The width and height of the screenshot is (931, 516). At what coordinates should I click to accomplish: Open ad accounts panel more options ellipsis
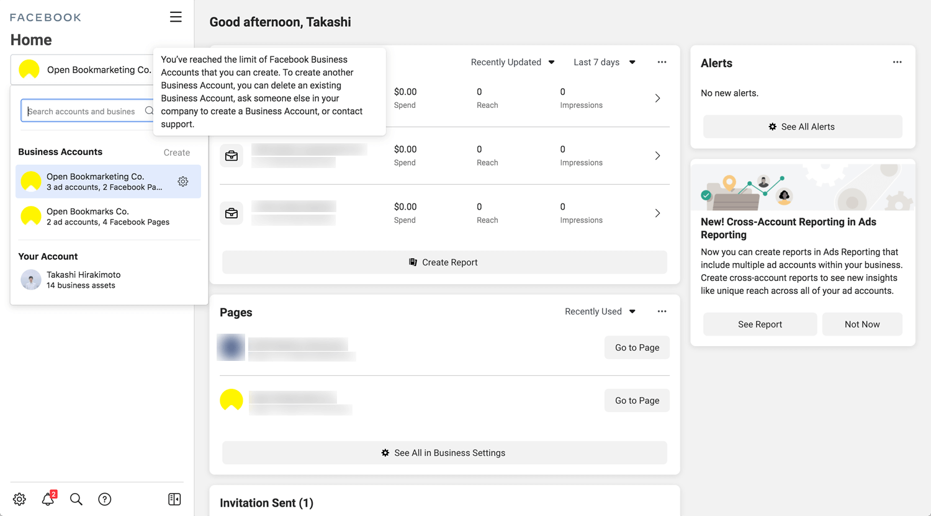662,62
